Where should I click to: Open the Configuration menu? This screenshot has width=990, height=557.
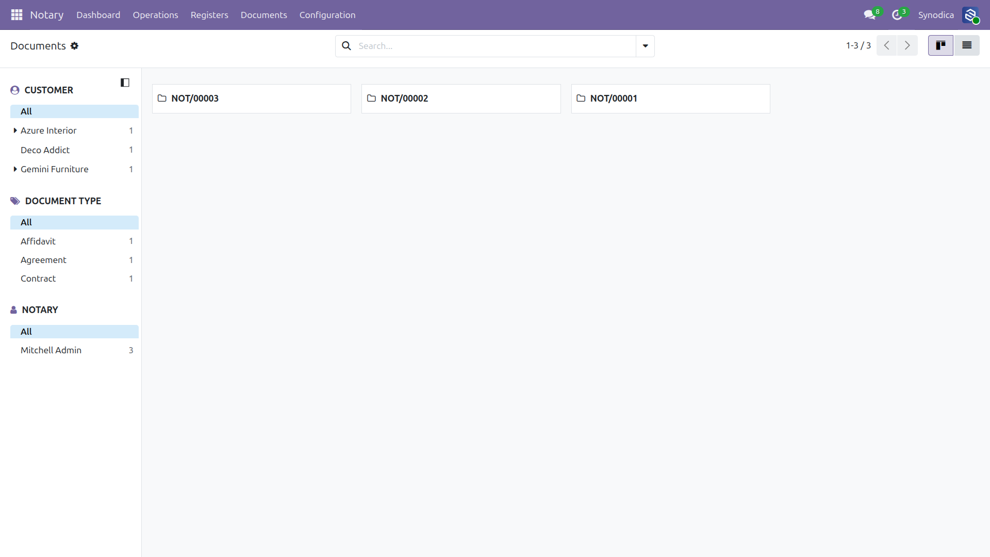pyautogui.click(x=327, y=15)
